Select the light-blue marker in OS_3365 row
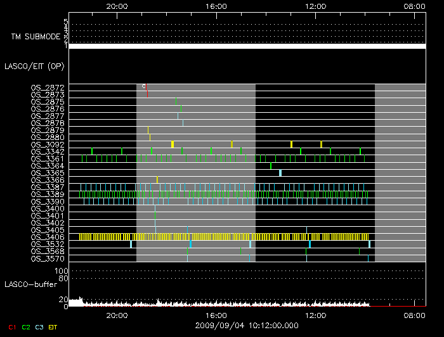This screenshot has width=444, height=337. point(280,172)
